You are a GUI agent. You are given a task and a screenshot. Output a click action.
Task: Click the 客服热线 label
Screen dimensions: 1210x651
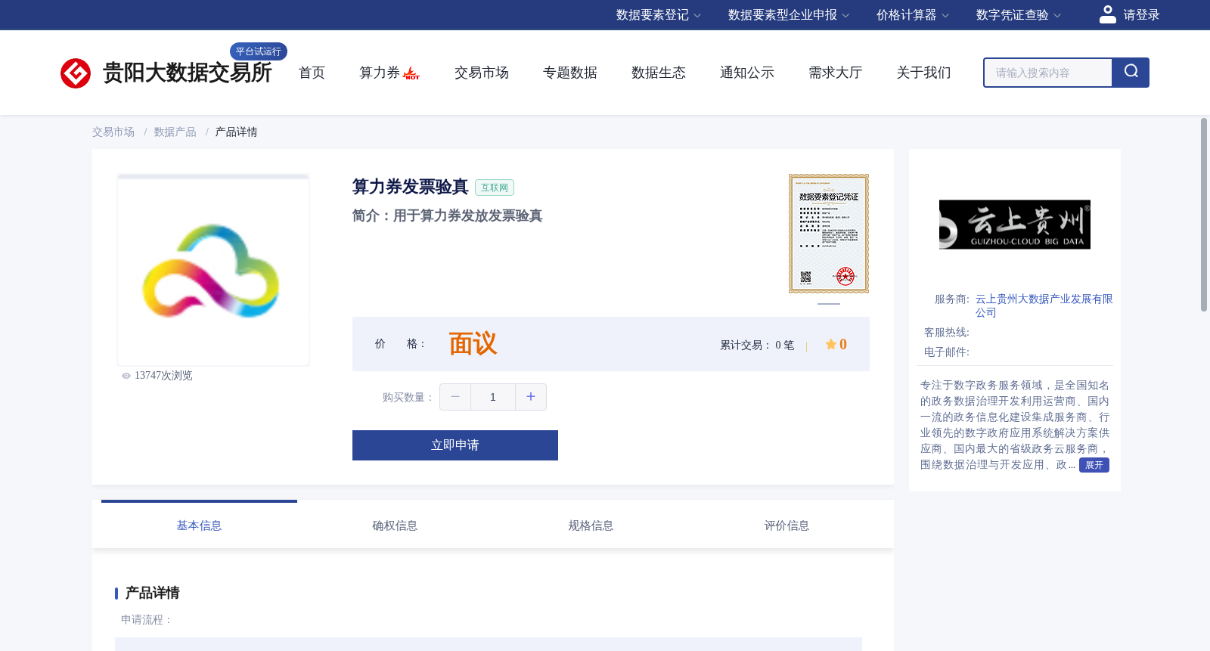pos(946,333)
